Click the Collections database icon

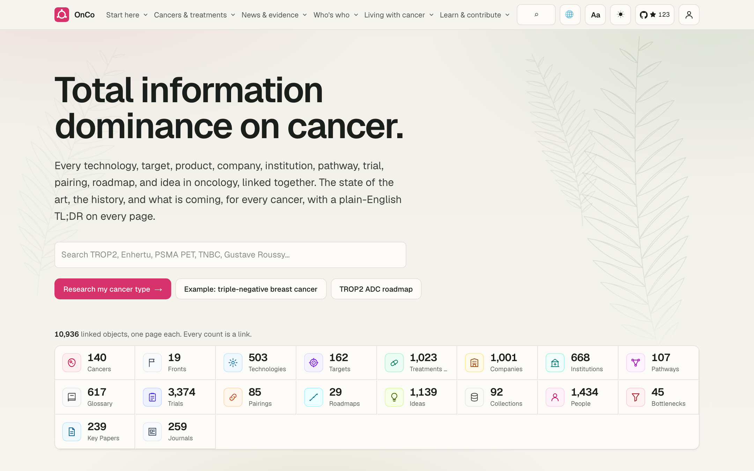tap(474, 397)
